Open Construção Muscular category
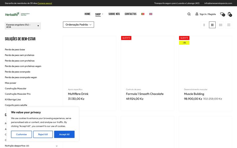237x148 pixels. click(x=15, y=88)
